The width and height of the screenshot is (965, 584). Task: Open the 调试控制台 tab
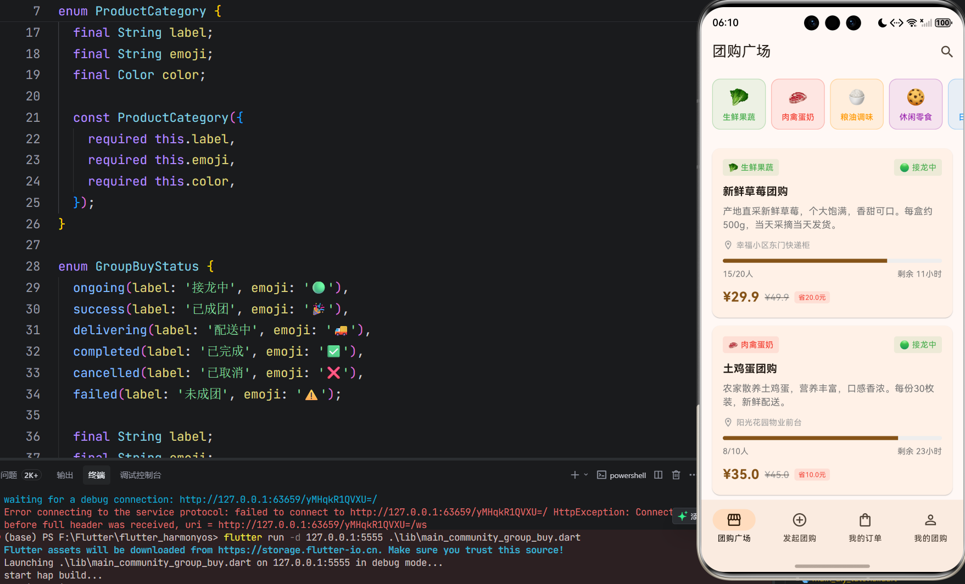tap(140, 475)
